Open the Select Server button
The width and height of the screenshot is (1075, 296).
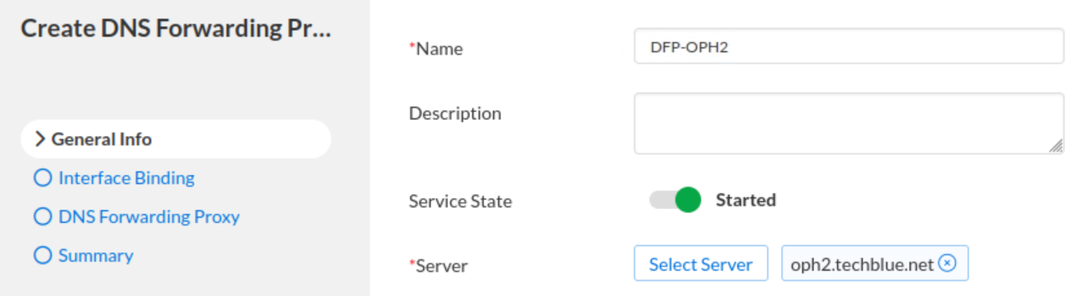(x=700, y=263)
